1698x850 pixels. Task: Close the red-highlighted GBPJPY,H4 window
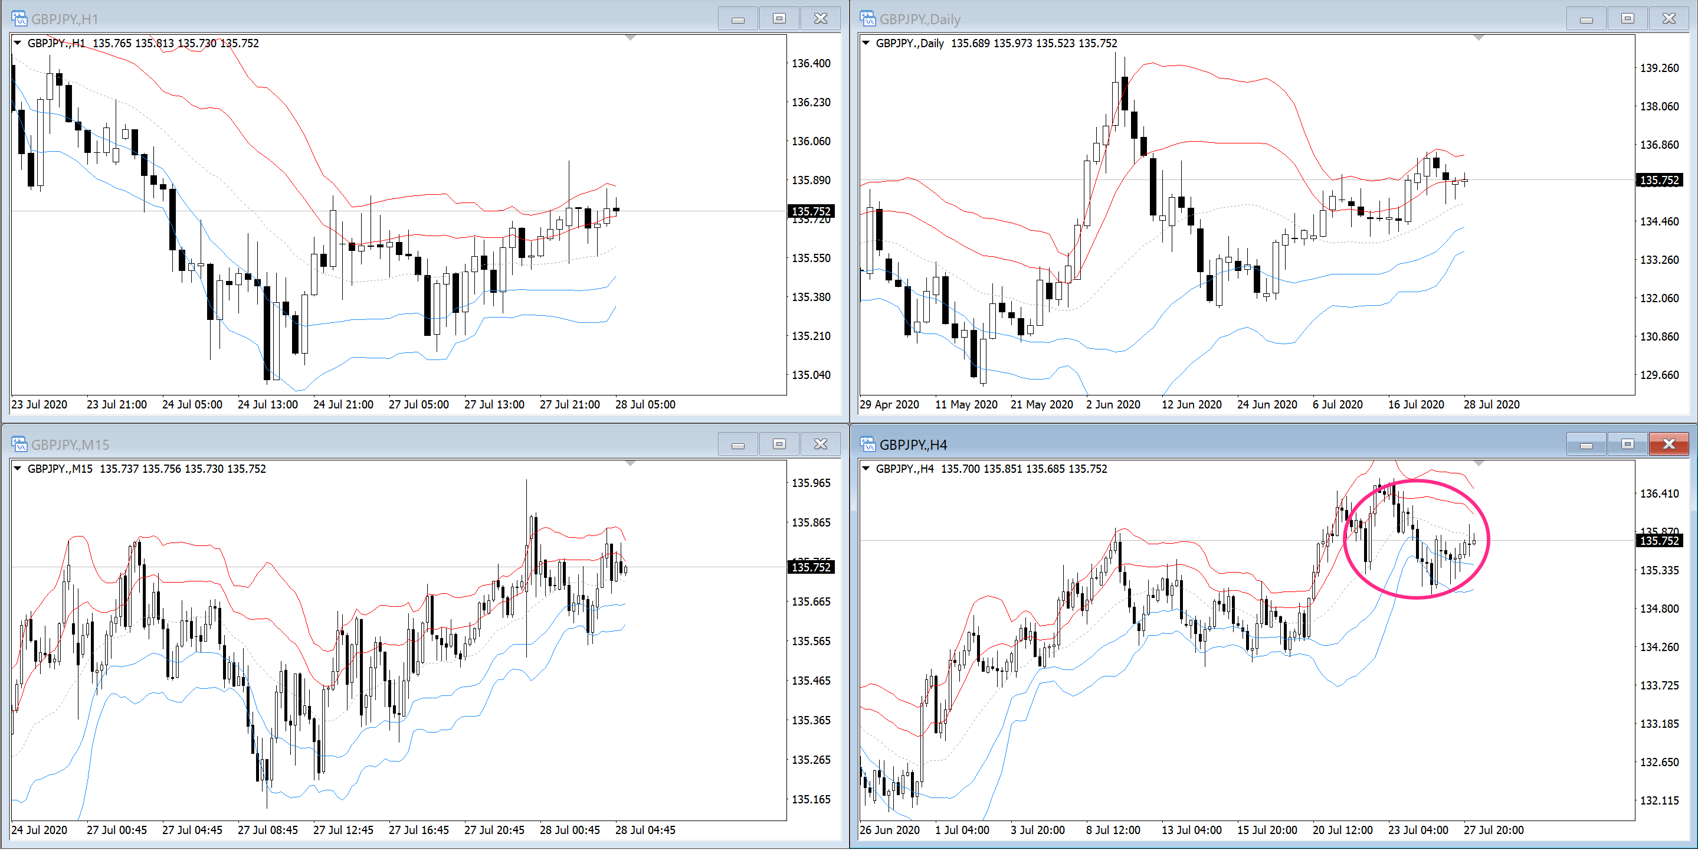pos(1669,444)
